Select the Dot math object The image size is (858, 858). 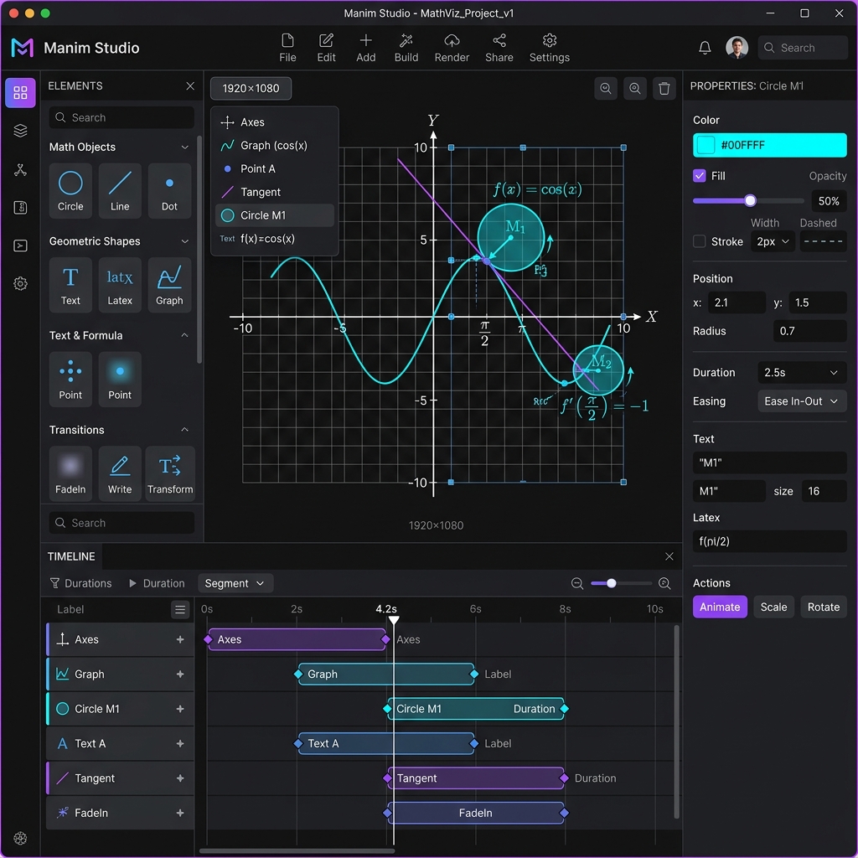coord(169,190)
